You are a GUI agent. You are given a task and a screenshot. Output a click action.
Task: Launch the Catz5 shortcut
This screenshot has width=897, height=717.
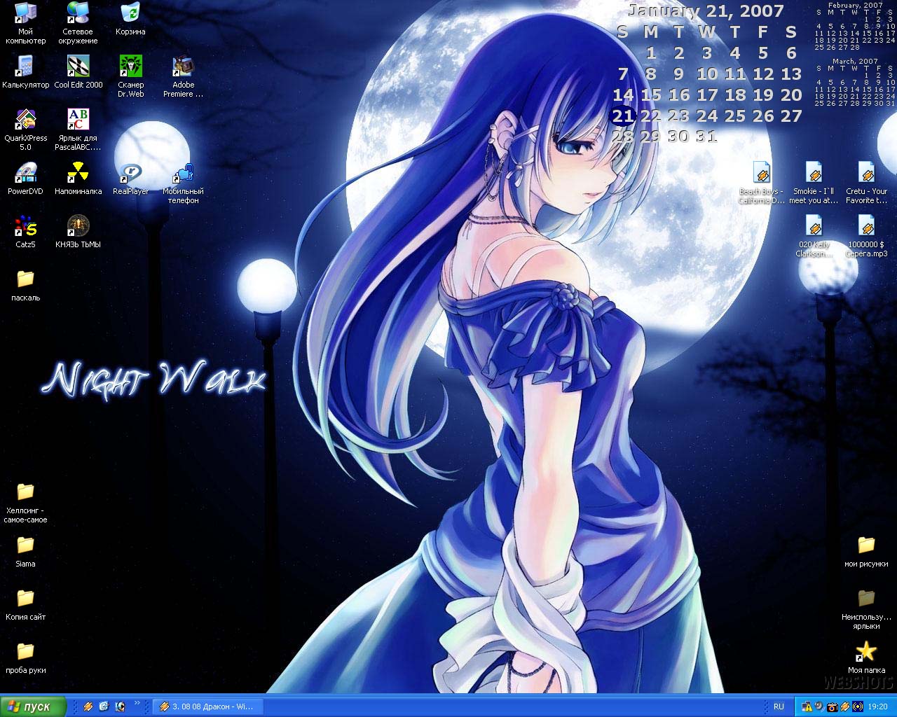pyautogui.click(x=25, y=232)
